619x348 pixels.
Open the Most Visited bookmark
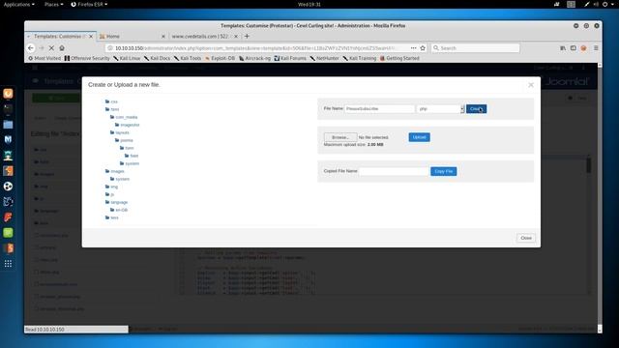[x=44, y=58]
